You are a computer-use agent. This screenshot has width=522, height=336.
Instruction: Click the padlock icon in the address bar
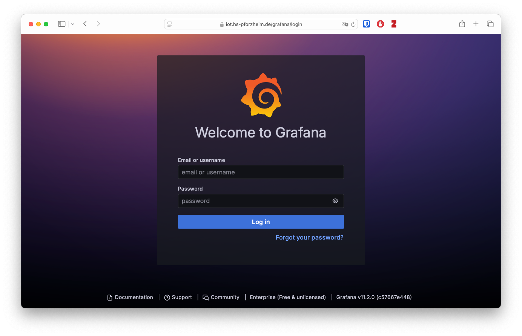click(221, 24)
